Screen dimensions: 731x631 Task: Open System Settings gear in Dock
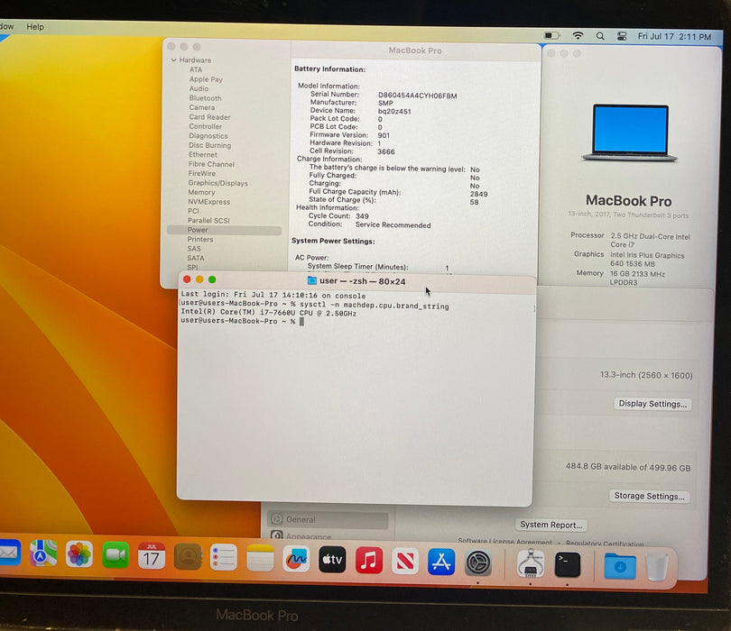pyautogui.click(x=477, y=563)
